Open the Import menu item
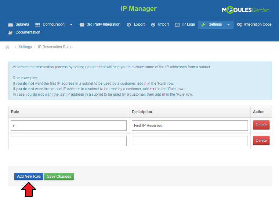Image resolution: width=279 pixels, height=199 pixels. pyautogui.click(x=163, y=24)
